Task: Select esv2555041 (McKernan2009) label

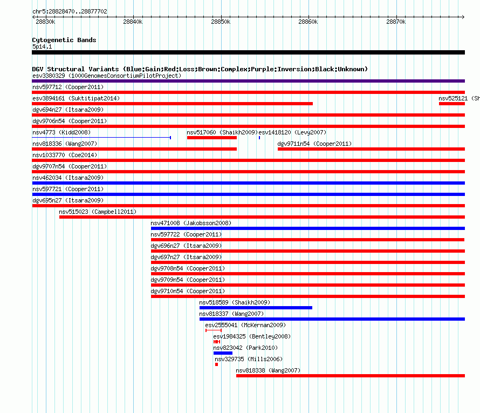Action: [x=245, y=325]
